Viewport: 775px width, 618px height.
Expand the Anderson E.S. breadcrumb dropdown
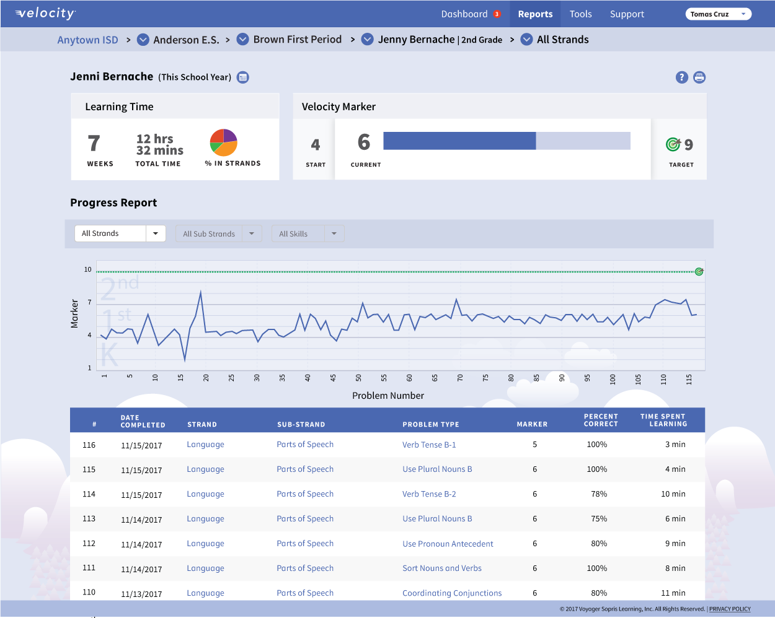tap(143, 40)
